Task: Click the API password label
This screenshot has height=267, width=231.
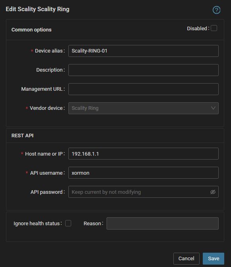Action: pos(47,192)
